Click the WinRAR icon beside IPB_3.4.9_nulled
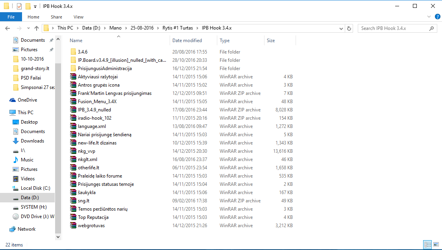This screenshot has height=250, width=442. 73,109
